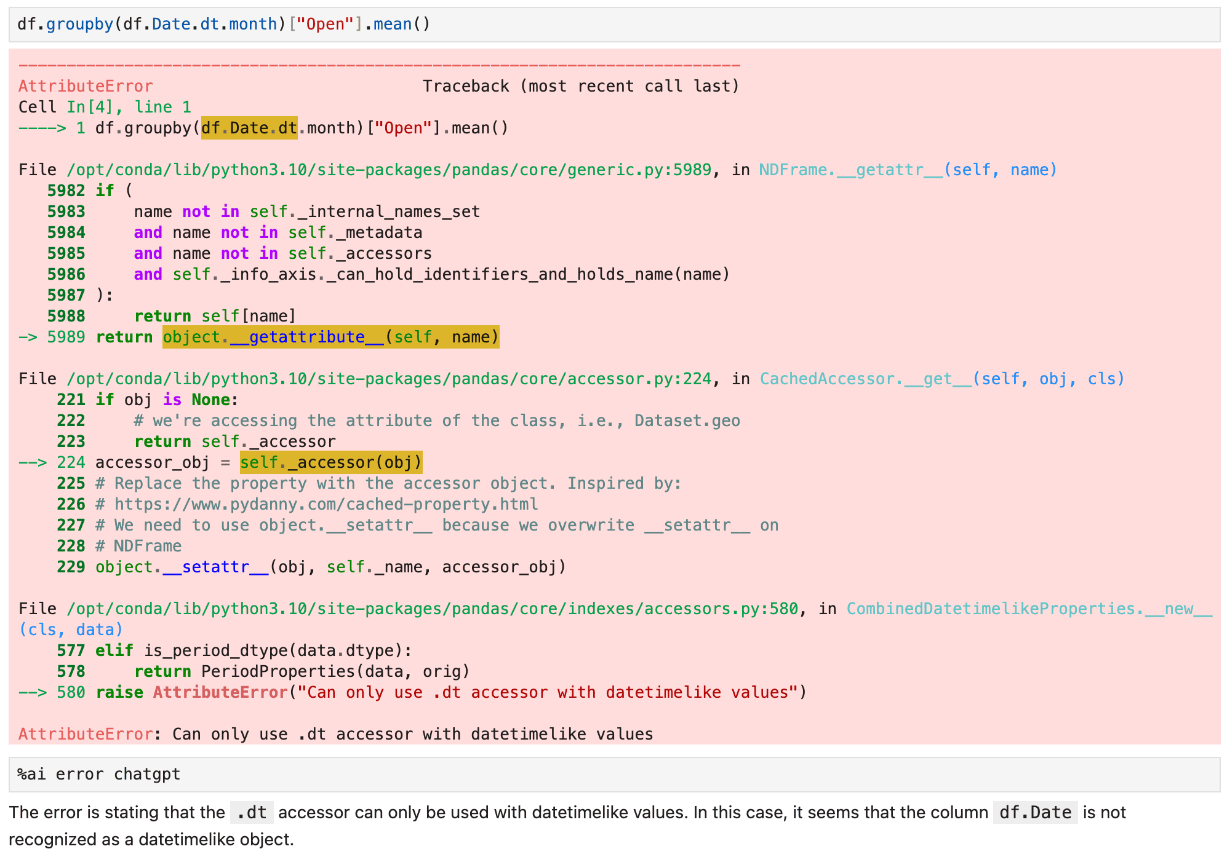
Task: Click 'and name not in self._metadata' line
Action: [278, 232]
